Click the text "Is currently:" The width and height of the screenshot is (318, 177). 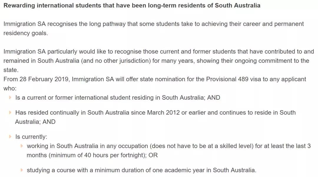pos(31,137)
